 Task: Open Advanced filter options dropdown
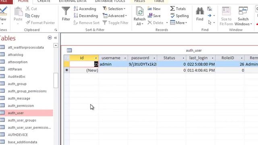click(115, 16)
